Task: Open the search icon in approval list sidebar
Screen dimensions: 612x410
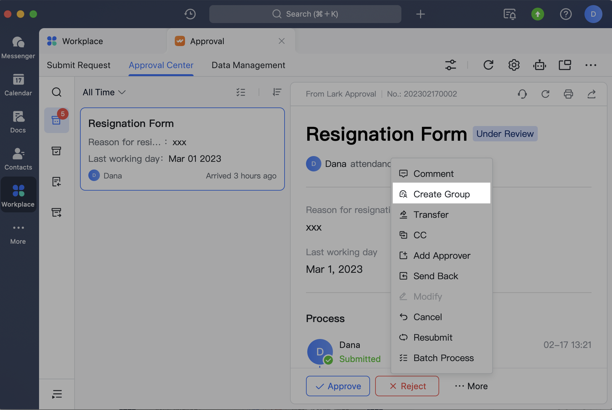Action: (57, 92)
